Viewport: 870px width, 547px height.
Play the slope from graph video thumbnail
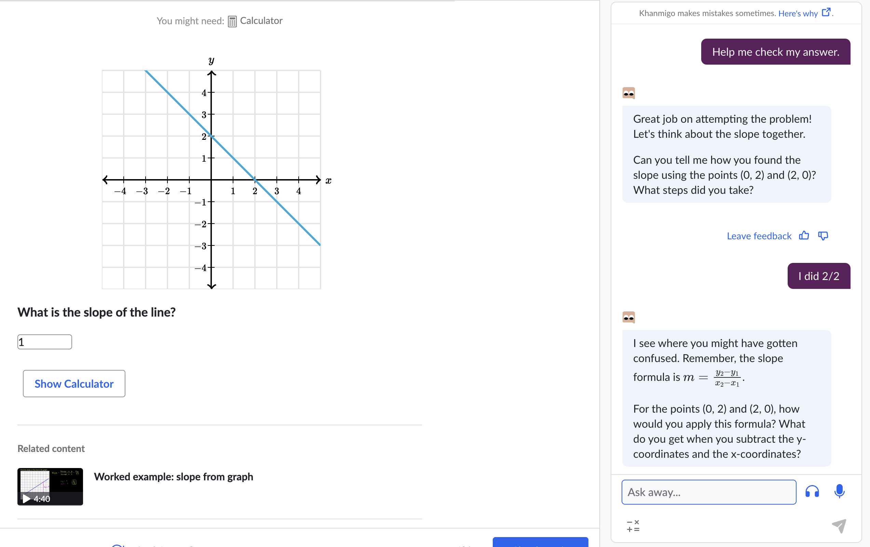(50, 486)
